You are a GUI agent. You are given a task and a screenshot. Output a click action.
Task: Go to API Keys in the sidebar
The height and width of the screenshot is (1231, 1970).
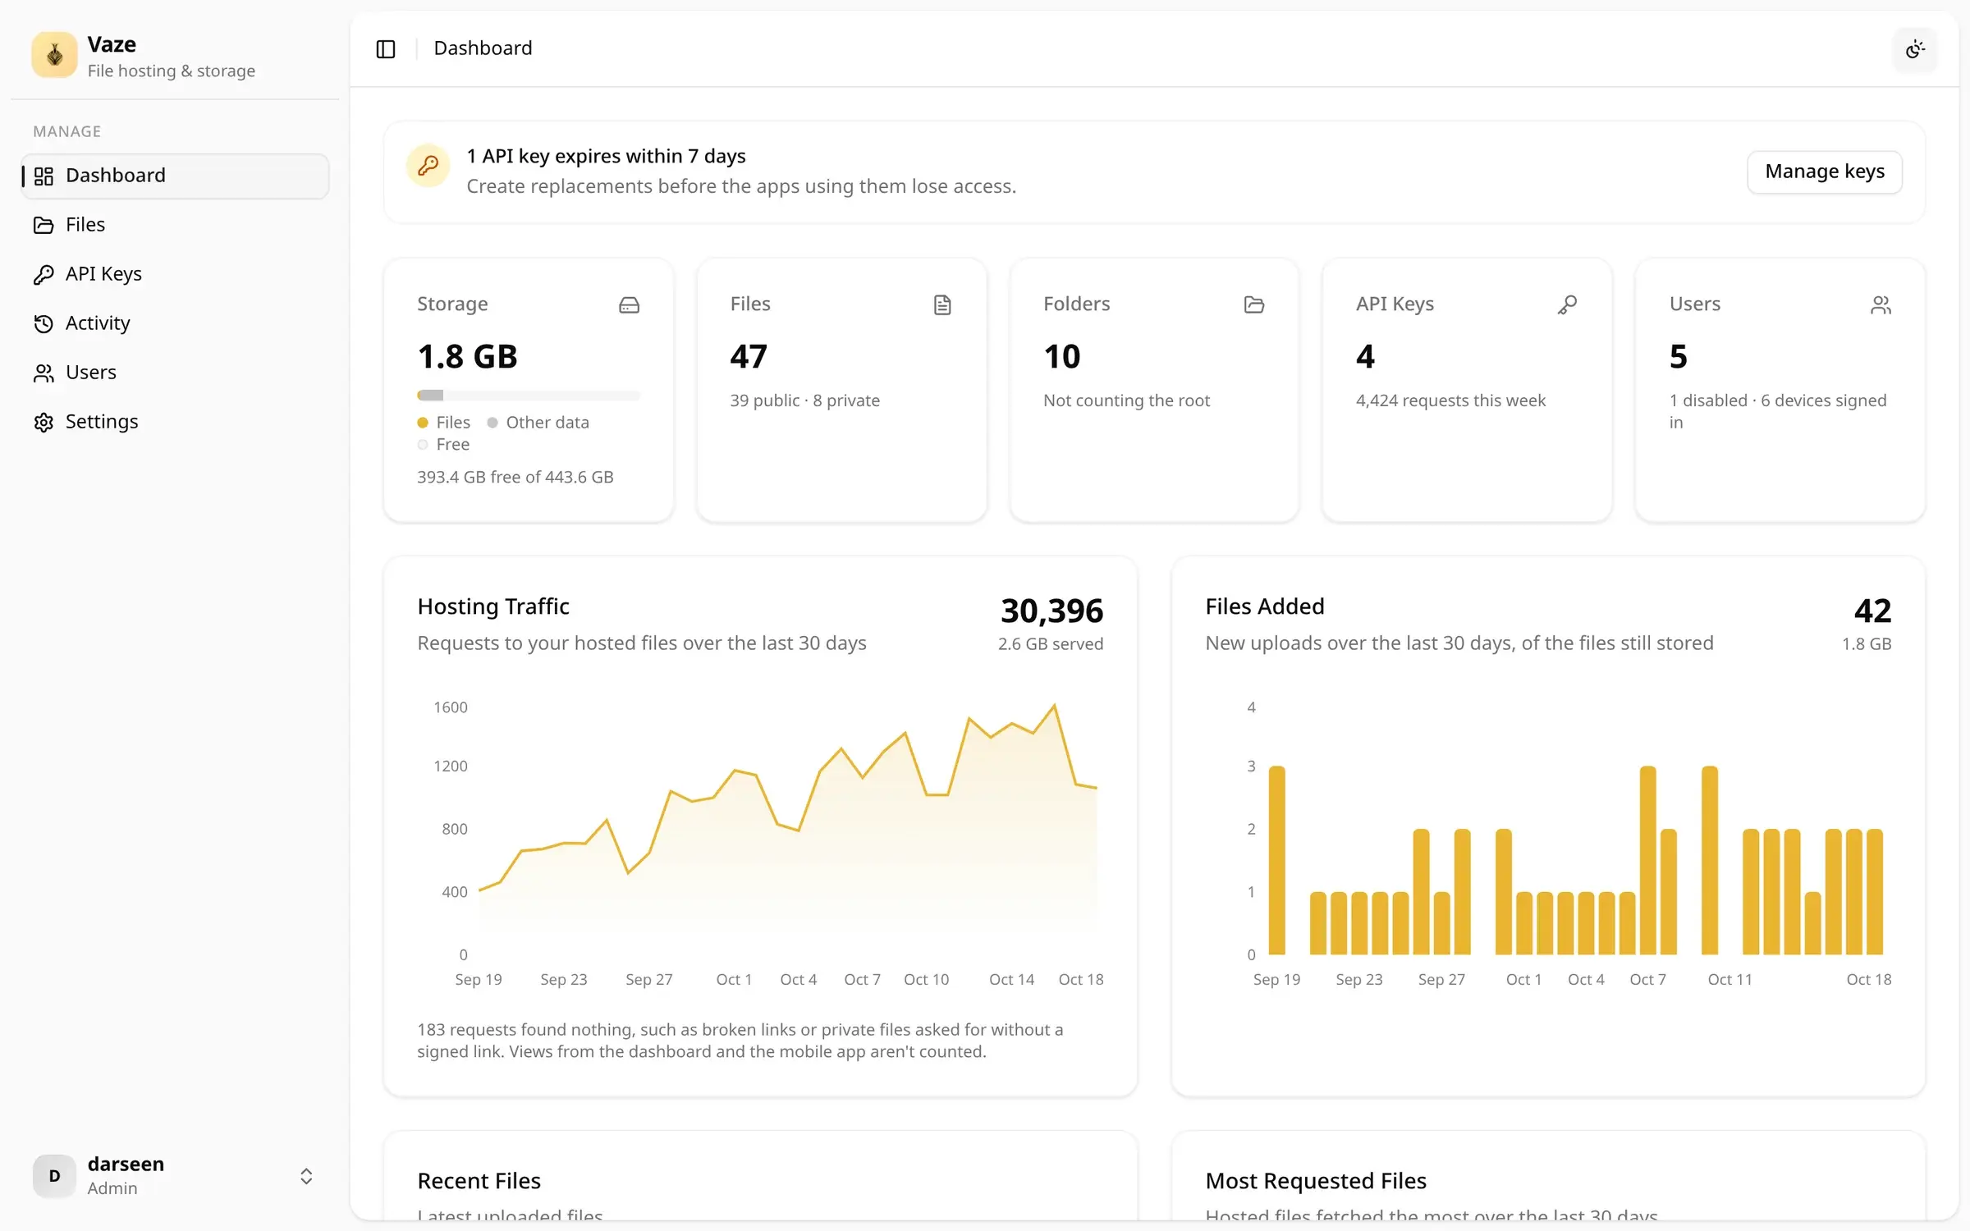click(176, 274)
